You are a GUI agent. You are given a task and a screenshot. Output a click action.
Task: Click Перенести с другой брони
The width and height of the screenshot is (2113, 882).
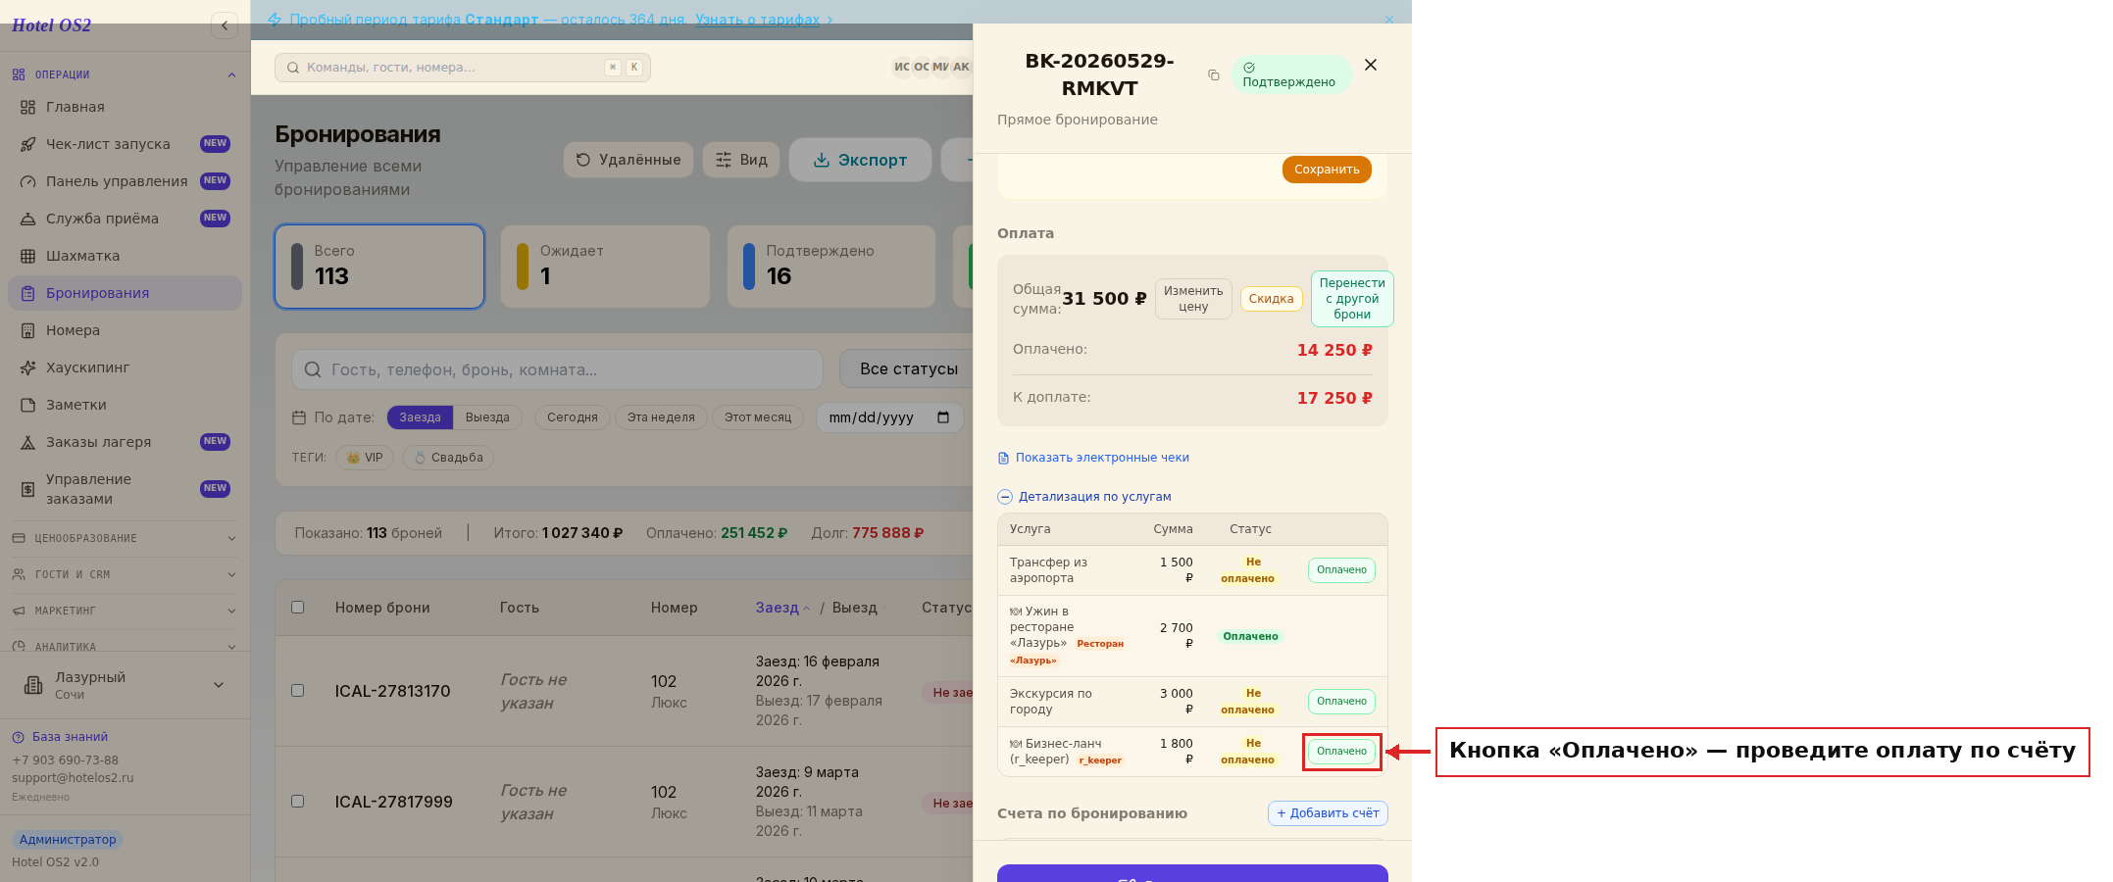pyautogui.click(x=1352, y=299)
